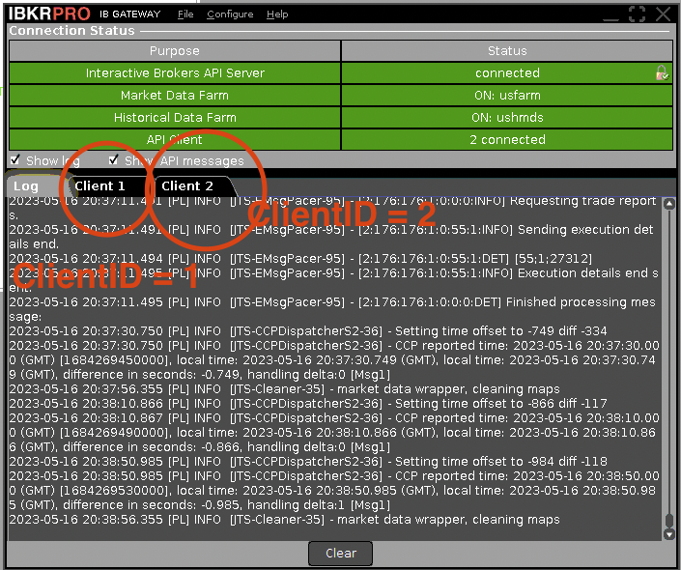Click the Purpose column header
The image size is (681, 570).
pos(175,51)
